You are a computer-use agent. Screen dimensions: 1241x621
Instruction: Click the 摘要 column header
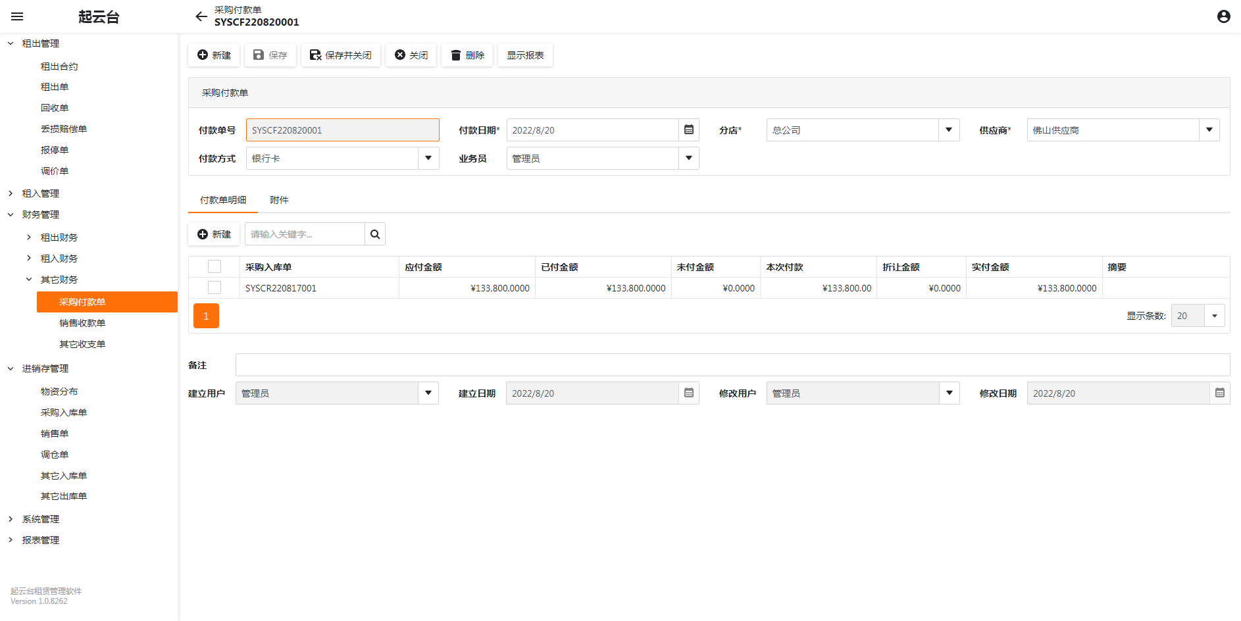(x=1166, y=267)
